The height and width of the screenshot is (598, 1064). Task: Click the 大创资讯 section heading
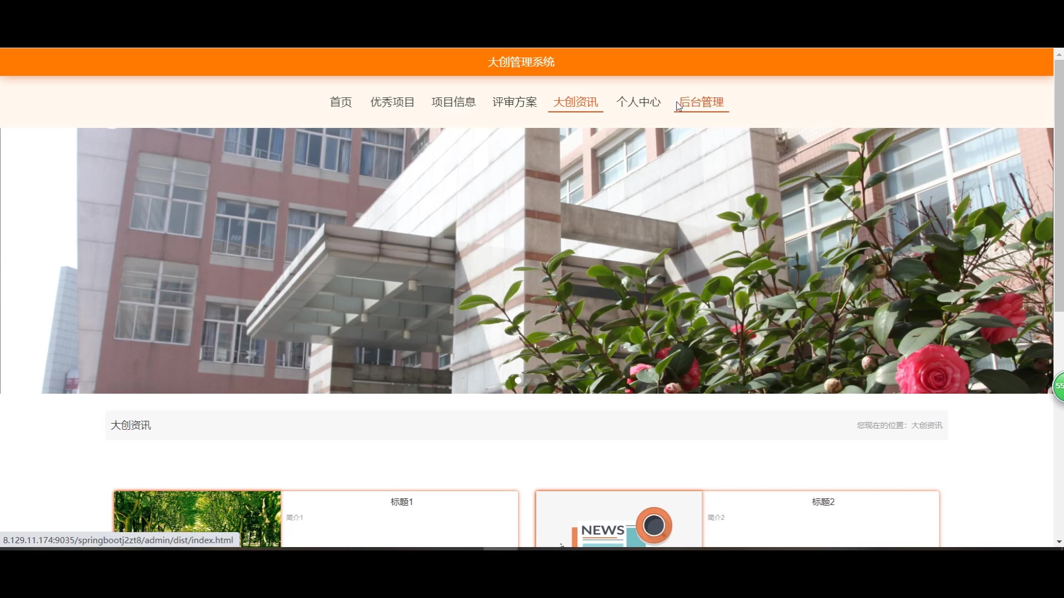[131, 425]
